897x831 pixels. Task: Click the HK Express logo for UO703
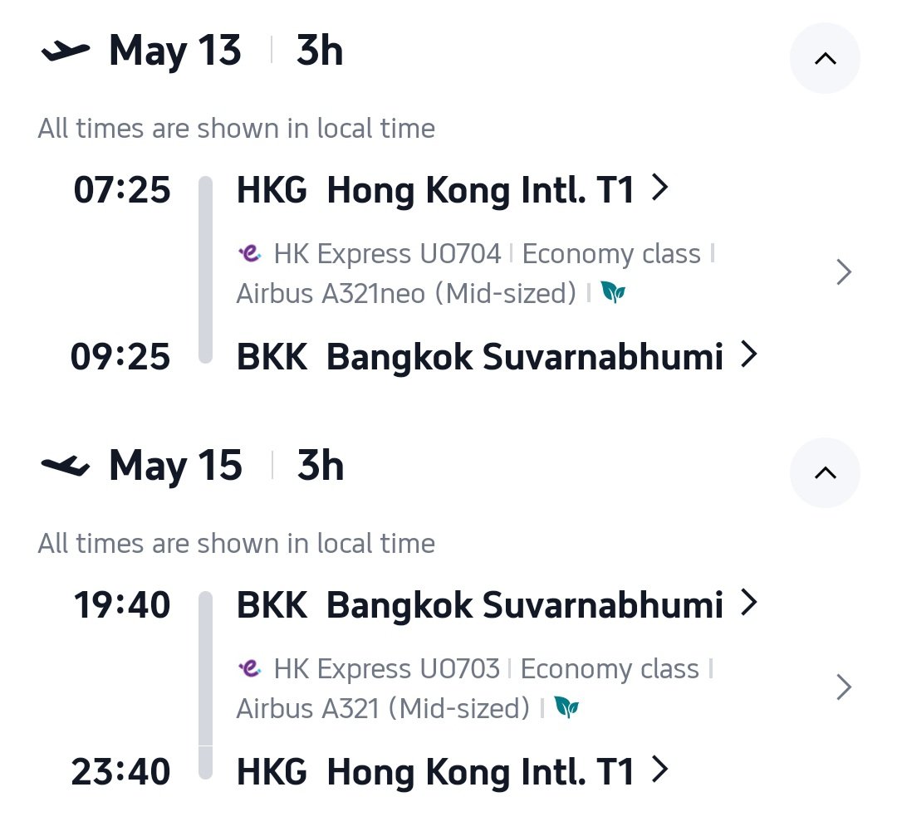(x=250, y=667)
